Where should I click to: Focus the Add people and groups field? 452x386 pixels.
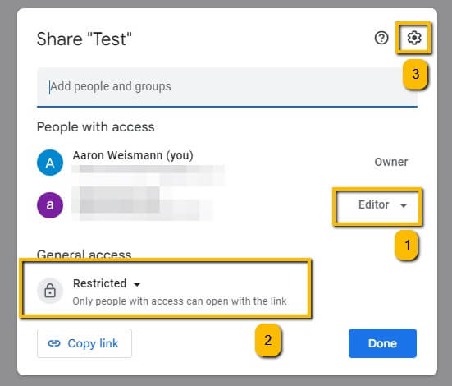coord(227,87)
